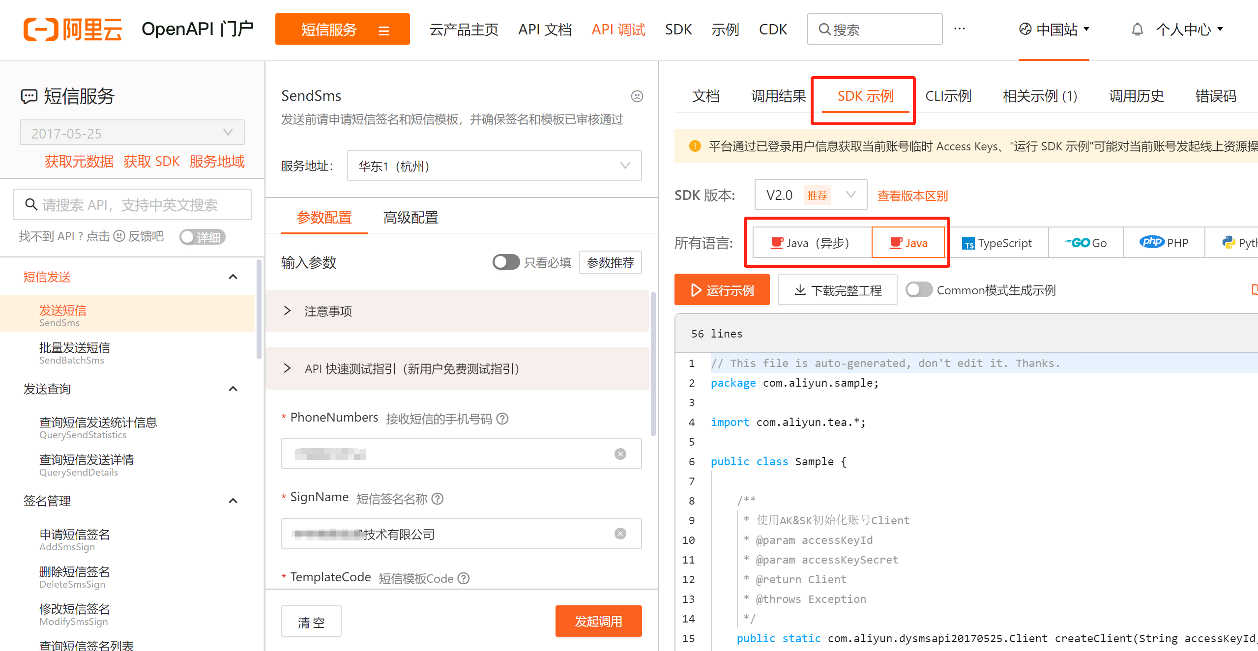
Task: Click the 请搜索 API search field
Action: coord(132,204)
